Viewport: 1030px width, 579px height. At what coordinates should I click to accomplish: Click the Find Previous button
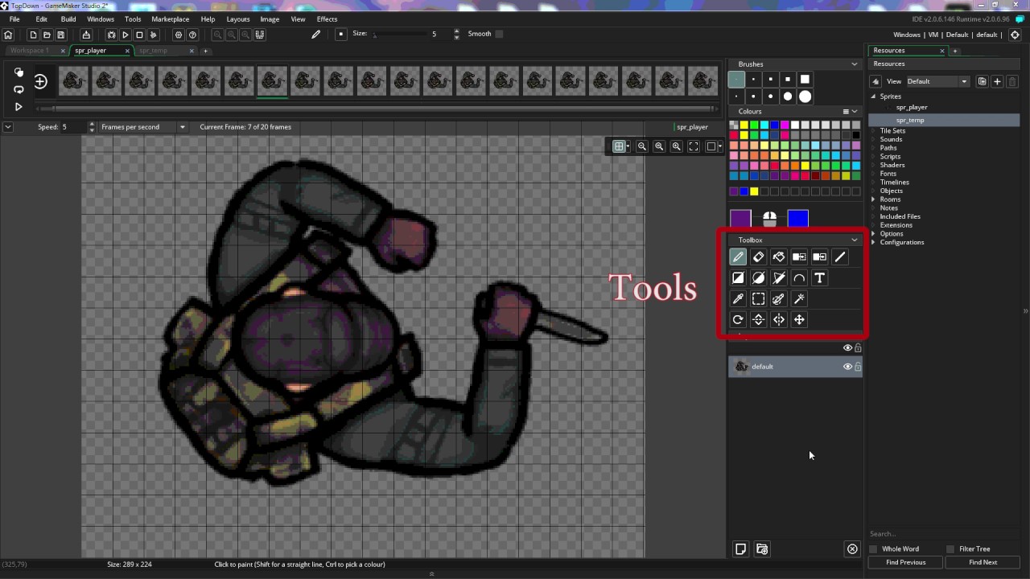pyautogui.click(x=906, y=562)
